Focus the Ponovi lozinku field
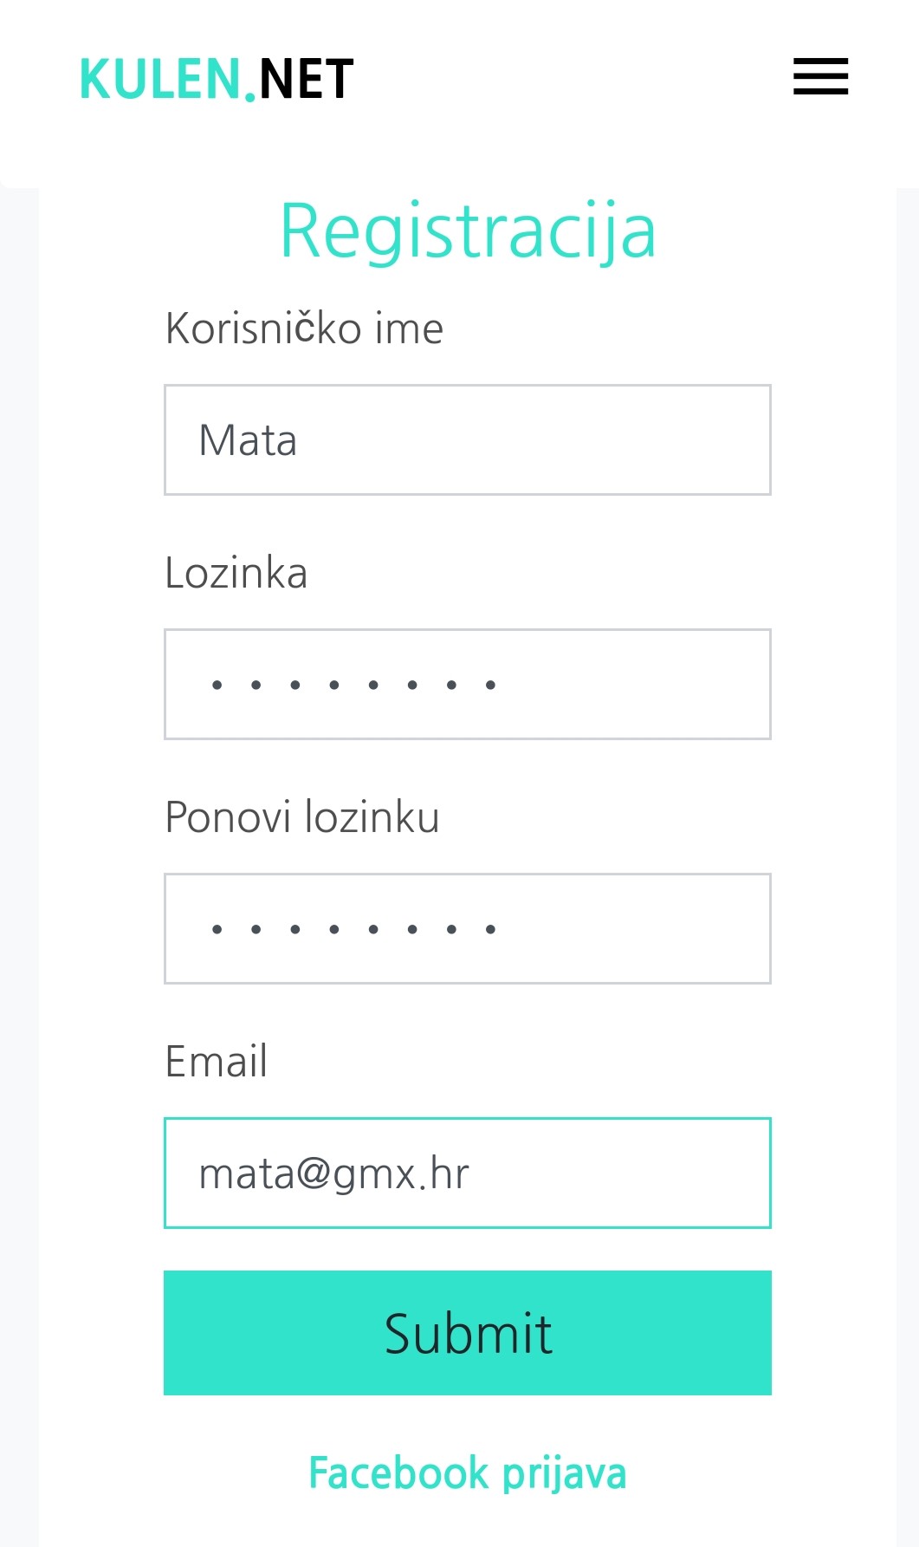Image resolution: width=919 pixels, height=1547 pixels. [632, 929]
